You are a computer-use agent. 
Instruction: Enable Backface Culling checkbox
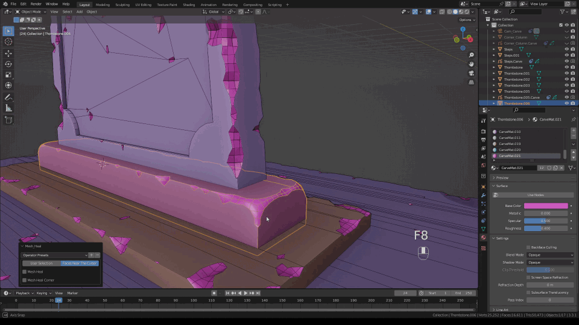tap(528, 247)
